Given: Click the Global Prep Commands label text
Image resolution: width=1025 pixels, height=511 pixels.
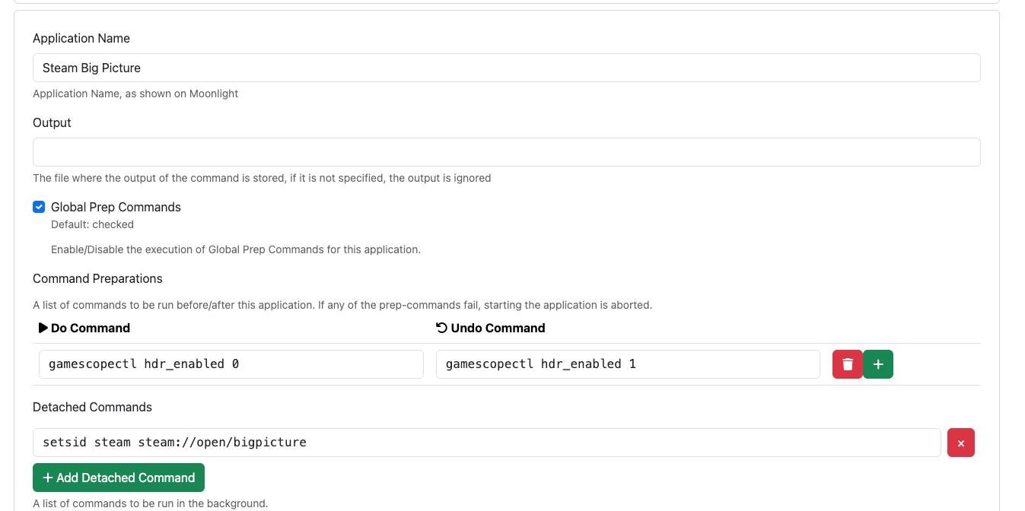Looking at the screenshot, I should coord(116,207).
